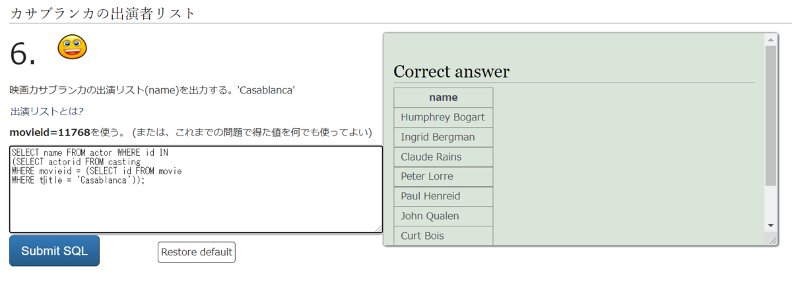Click the John Qualen cell
Viewport: 792px width, 281px height.
(x=443, y=216)
